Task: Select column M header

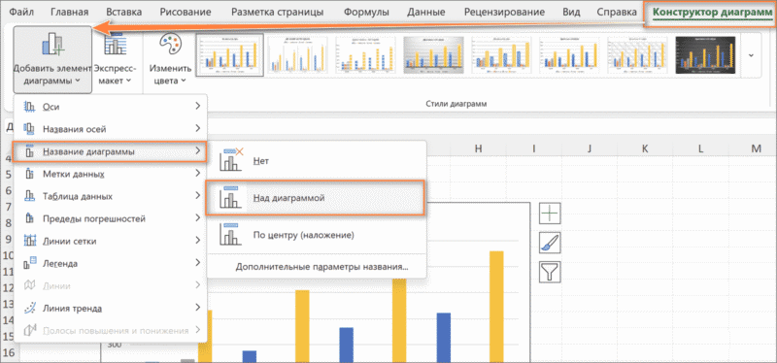Action: click(756, 148)
